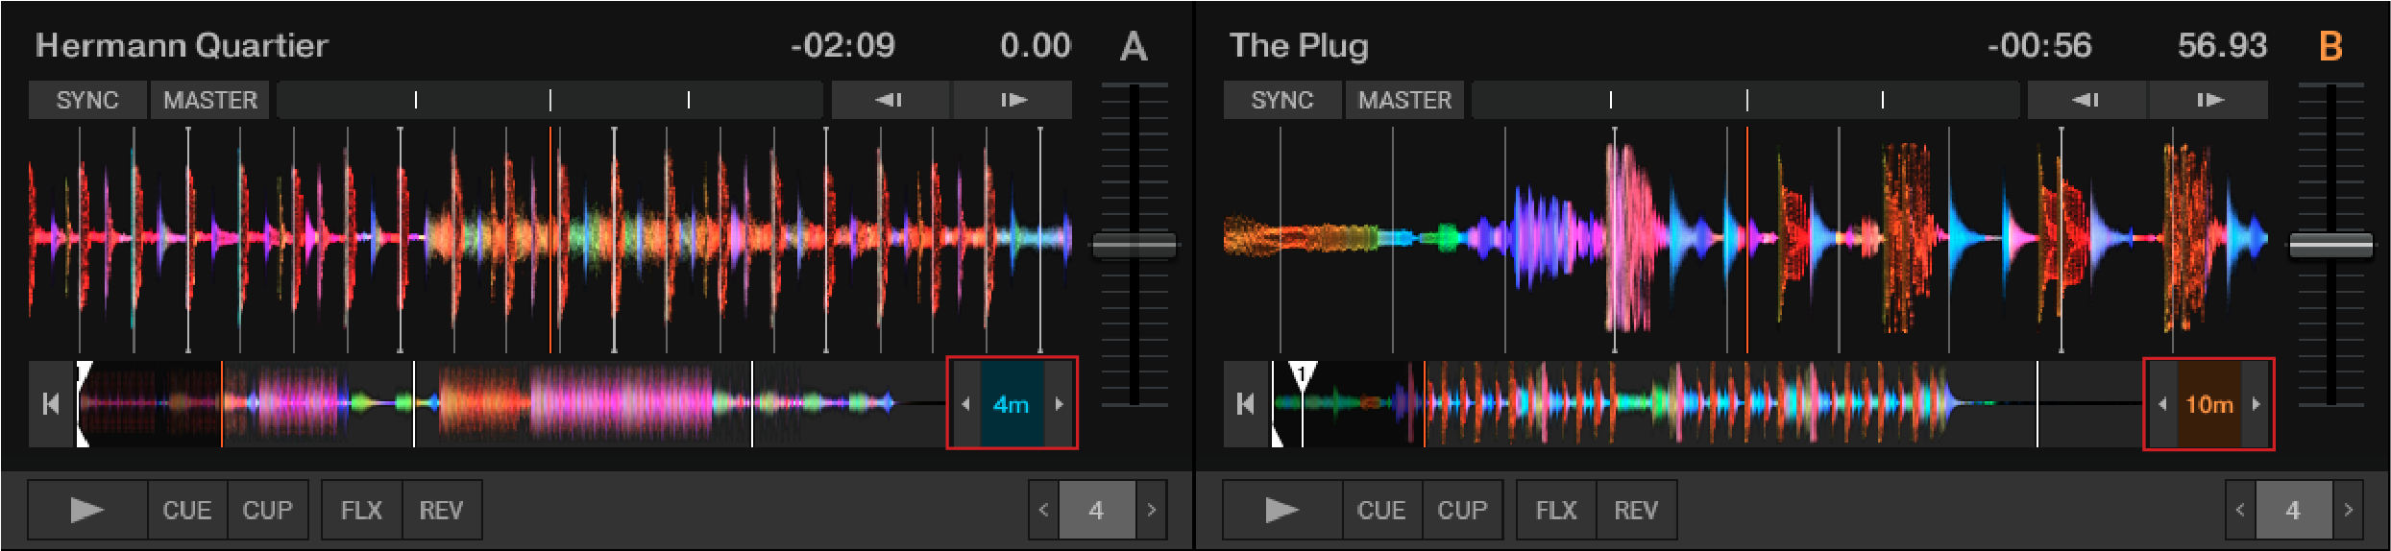Screen dimensions: 2391x551
Task: Skip to track start on Deck B
Action: tap(1245, 404)
